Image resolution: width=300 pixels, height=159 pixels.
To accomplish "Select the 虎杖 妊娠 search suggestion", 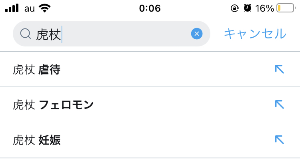I will pyautogui.click(x=150, y=140).
